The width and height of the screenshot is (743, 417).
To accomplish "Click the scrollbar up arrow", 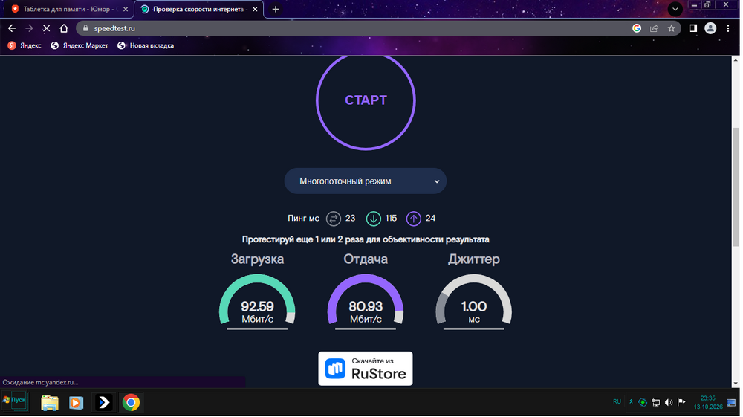I will (x=736, y=60).
